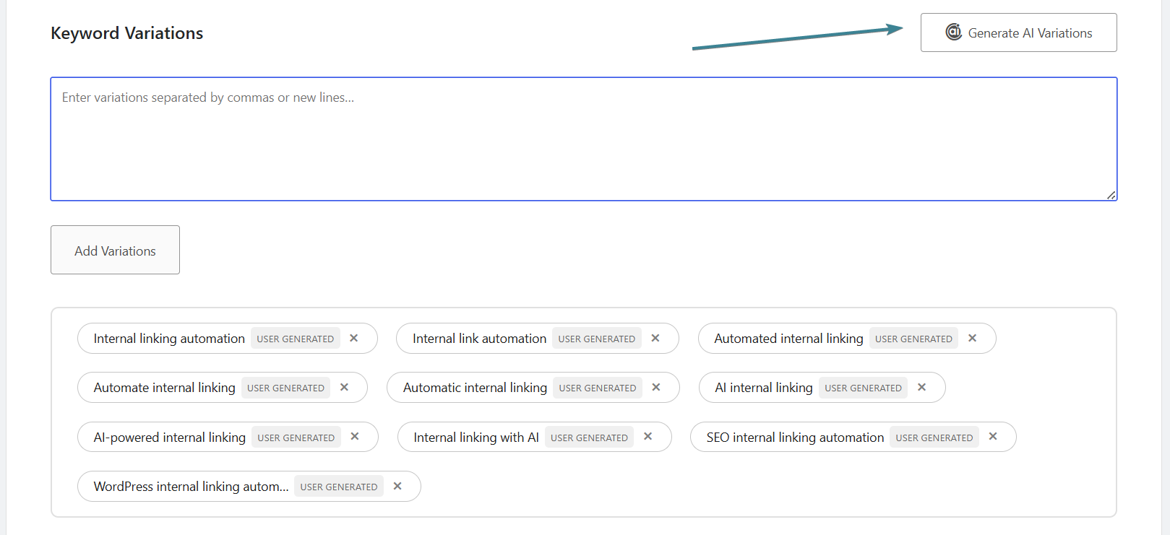This screenshot has width=1170, height=535.
Task: Click the 'Automate internal linking' tag text
Action: tap(164, 388)
